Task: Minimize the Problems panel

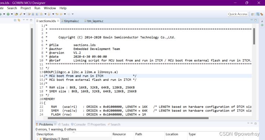Action: tap(251, 124)
